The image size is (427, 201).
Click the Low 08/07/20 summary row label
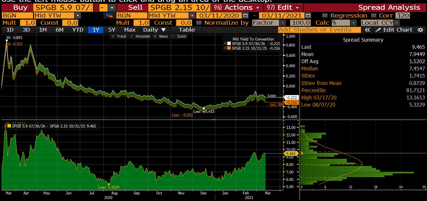(x=318, y=105)
